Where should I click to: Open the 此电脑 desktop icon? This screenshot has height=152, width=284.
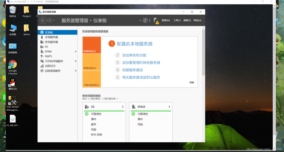[13, 30]
